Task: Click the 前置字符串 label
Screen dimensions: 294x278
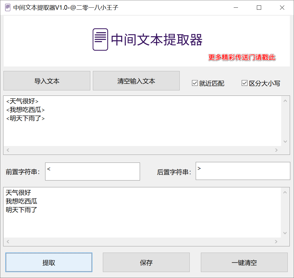Action: point(23,172)
